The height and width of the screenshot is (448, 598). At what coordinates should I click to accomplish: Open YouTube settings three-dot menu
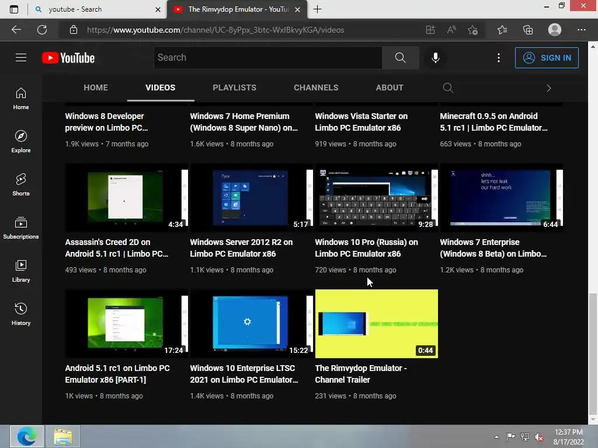[x=499, y=58]
